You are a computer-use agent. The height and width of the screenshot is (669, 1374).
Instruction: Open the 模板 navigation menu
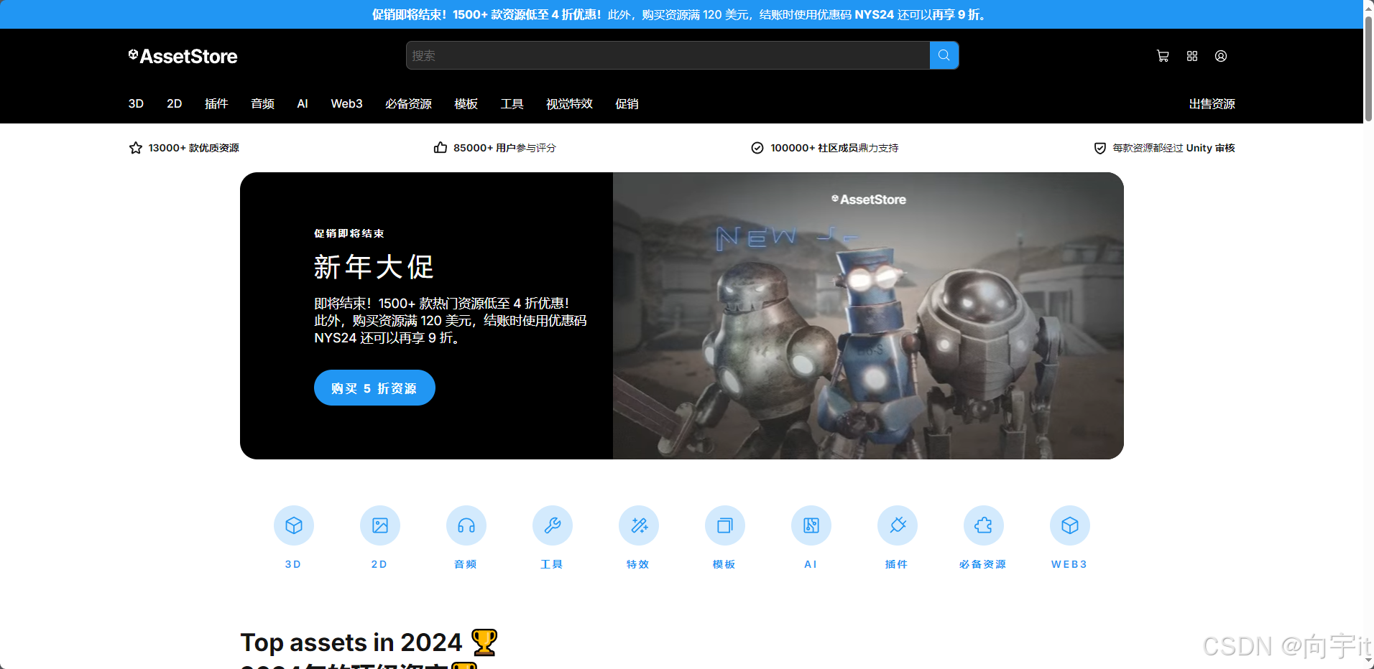466,104
